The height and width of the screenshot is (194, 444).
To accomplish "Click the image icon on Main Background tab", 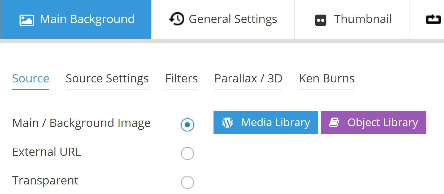I will [27, 20].
